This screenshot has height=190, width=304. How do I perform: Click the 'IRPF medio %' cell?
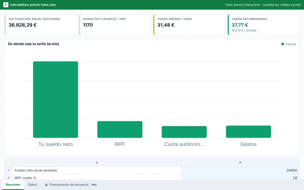point(97,178)
